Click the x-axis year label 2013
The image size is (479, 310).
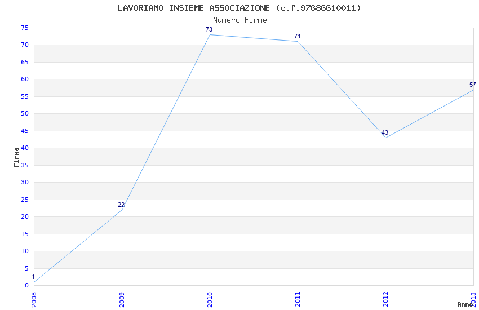click(474, 300)
